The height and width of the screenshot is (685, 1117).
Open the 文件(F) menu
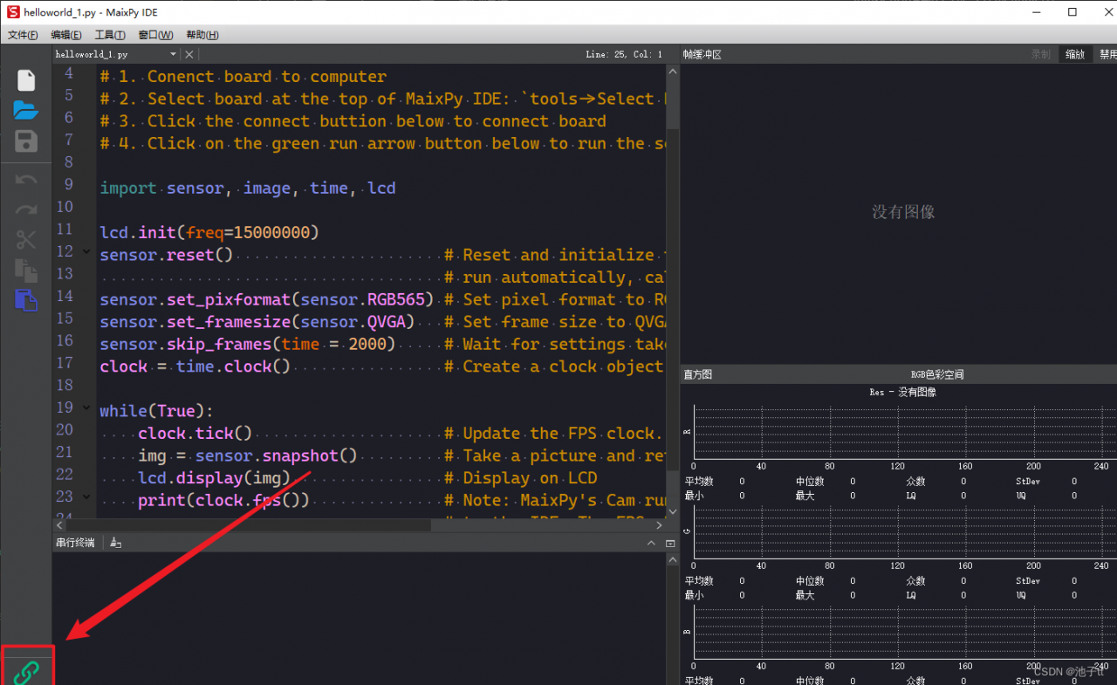[x=23, y=35]
